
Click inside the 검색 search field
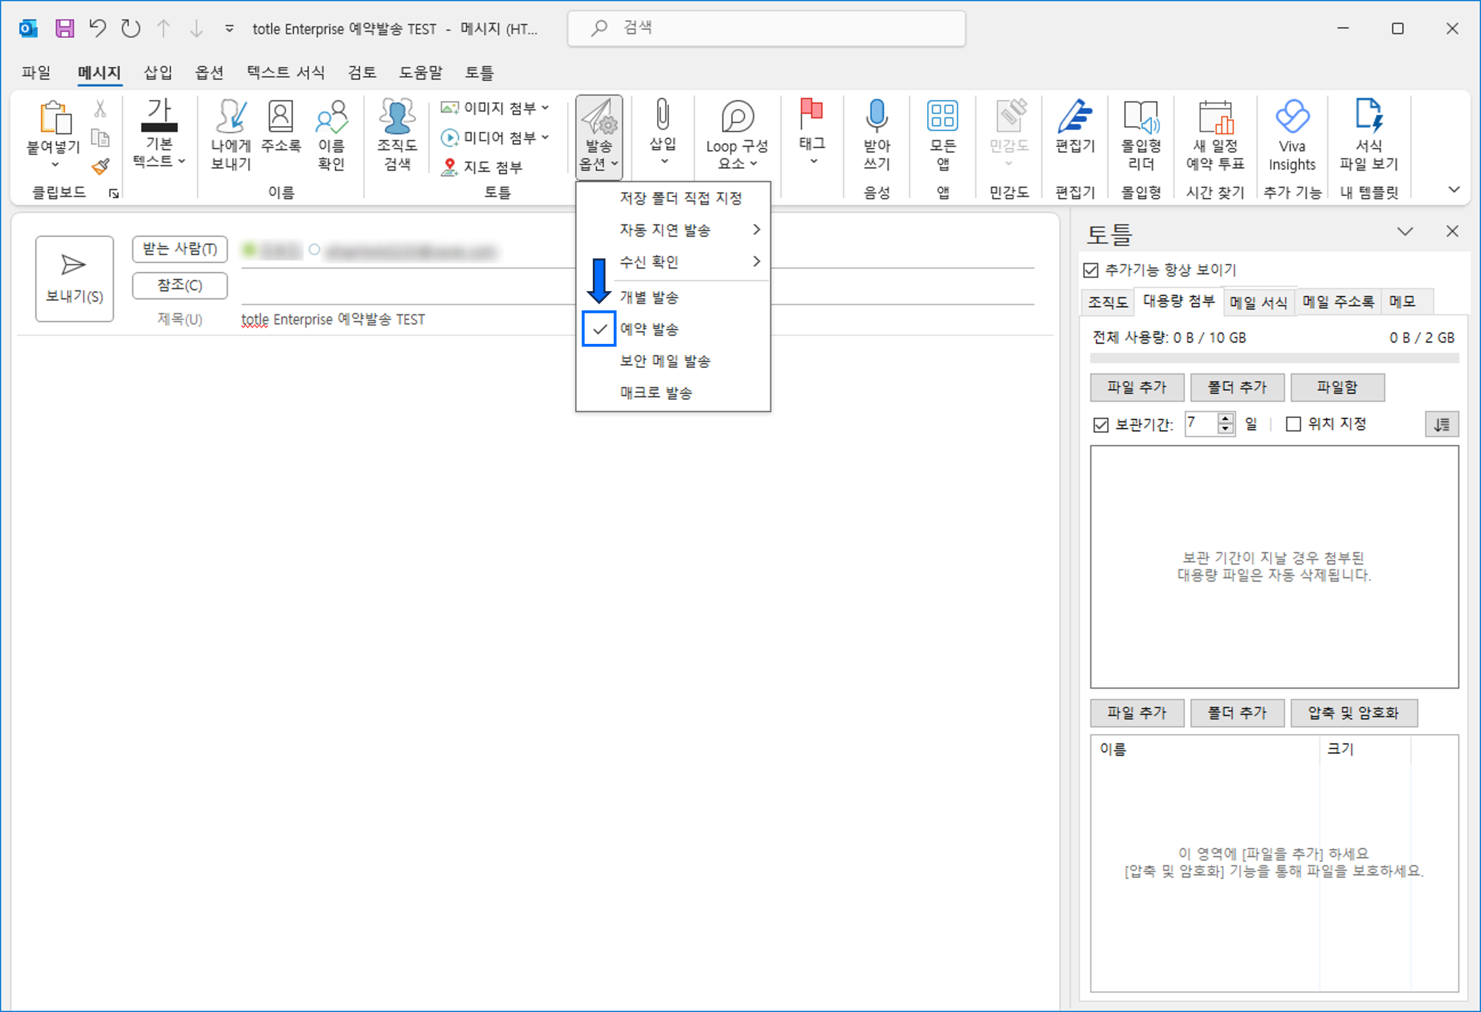tap(765, 28)
